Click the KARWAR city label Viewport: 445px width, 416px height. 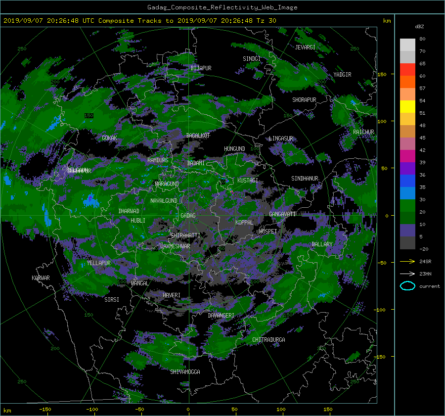pos(41,277)
